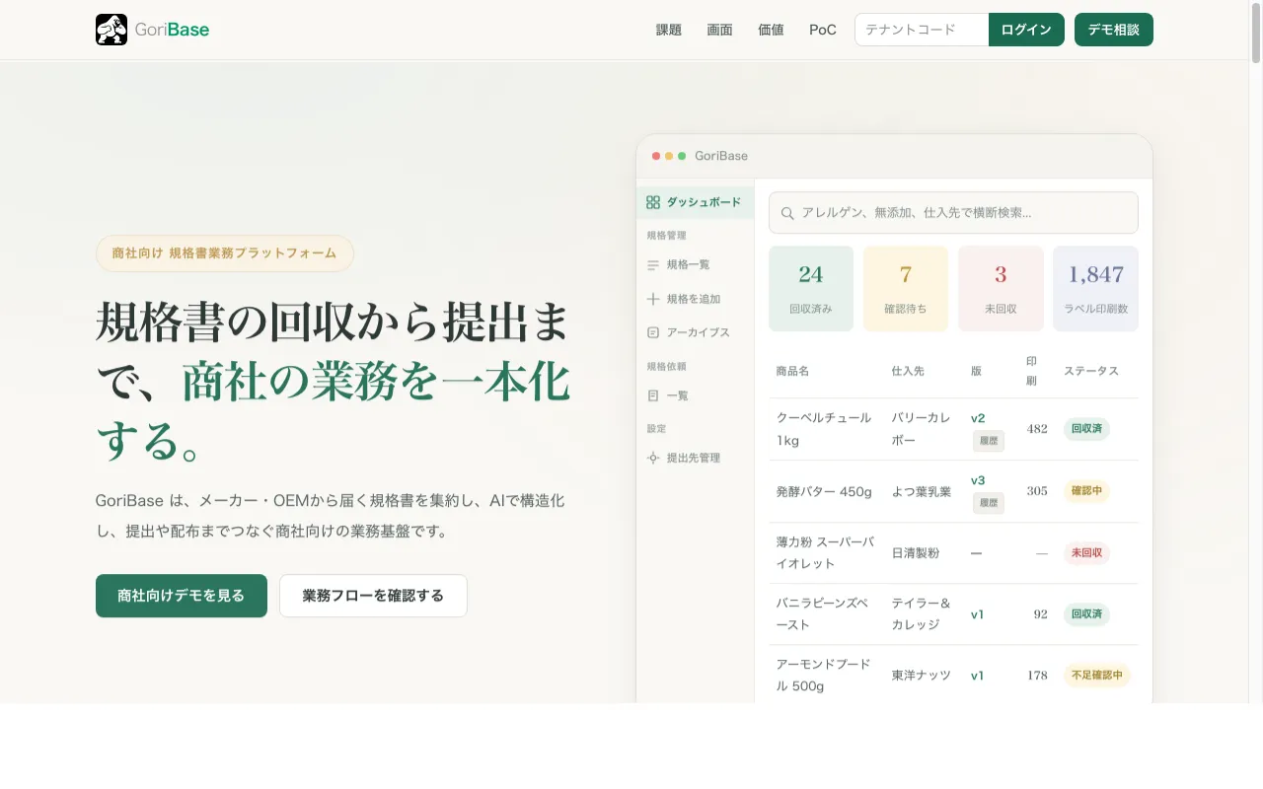Click the アレルゲン search field in the dashboard

pyautogui.click(x=953, y=212)
